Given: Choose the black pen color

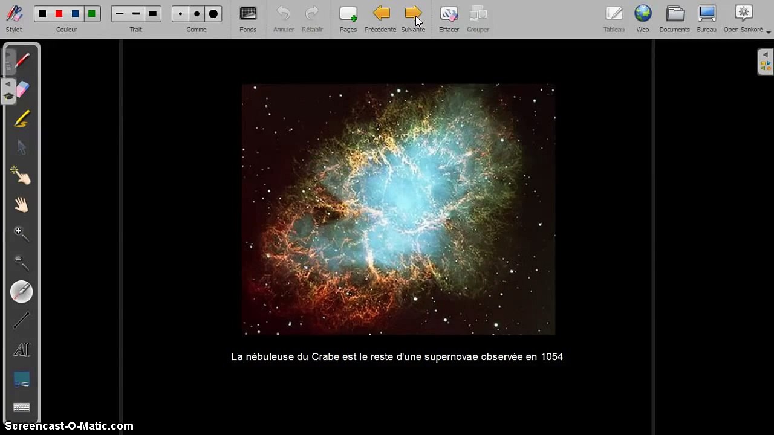Looking at the screenshot, I should click(42, 14).
